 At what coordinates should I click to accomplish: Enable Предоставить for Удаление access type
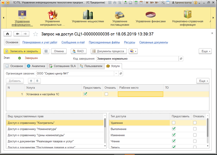pyautogui.click(x=174, y=123)
